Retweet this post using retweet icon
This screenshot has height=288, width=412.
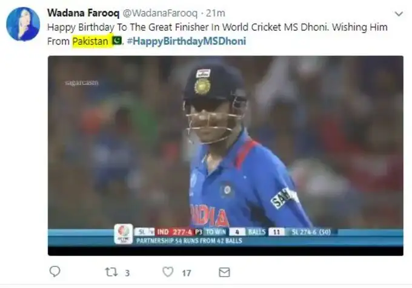pos(111,272)
